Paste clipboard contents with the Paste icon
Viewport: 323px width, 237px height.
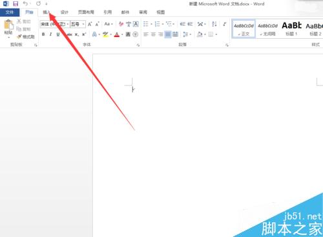coord(8,25)
